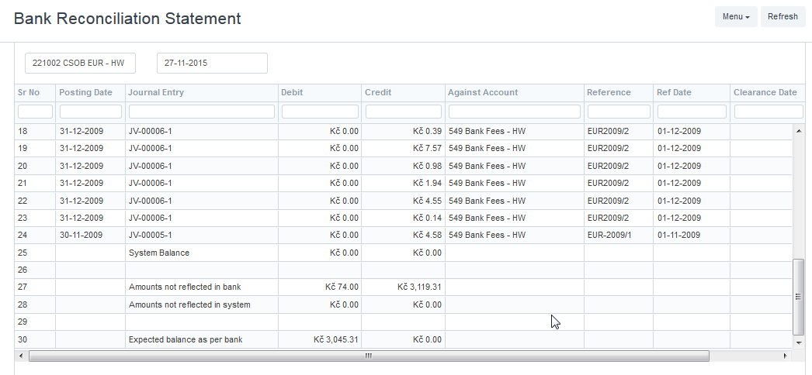Select 549 Bank Fees - HW in row 24

[x=487, y=235]
